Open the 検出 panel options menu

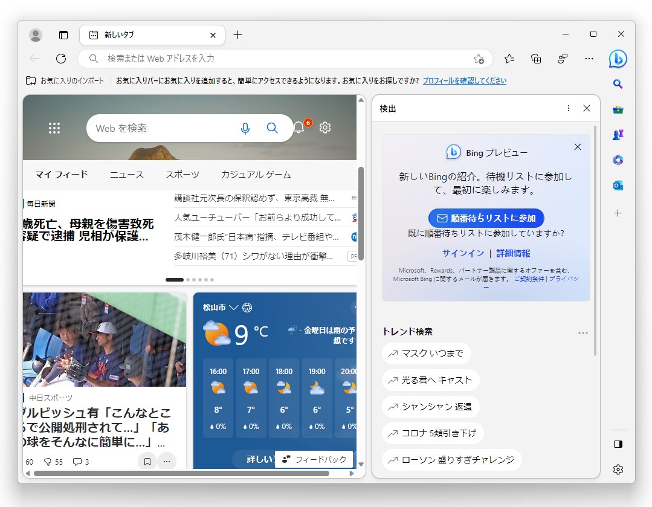click(x=568, y=108)
